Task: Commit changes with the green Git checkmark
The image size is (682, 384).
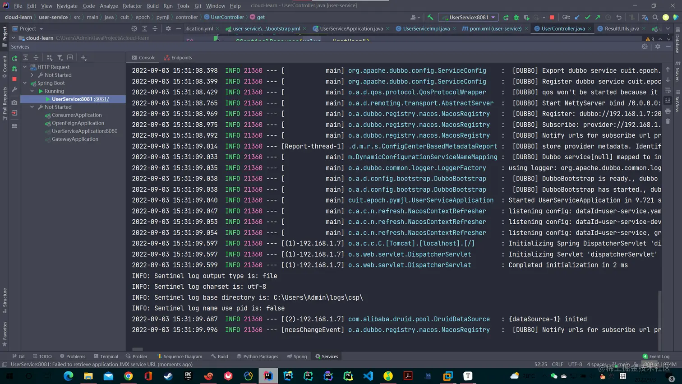Action: pyautogui.click(x=588, y=17)
